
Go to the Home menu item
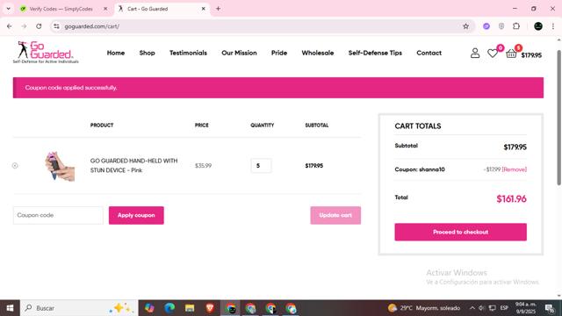point(116,53)
